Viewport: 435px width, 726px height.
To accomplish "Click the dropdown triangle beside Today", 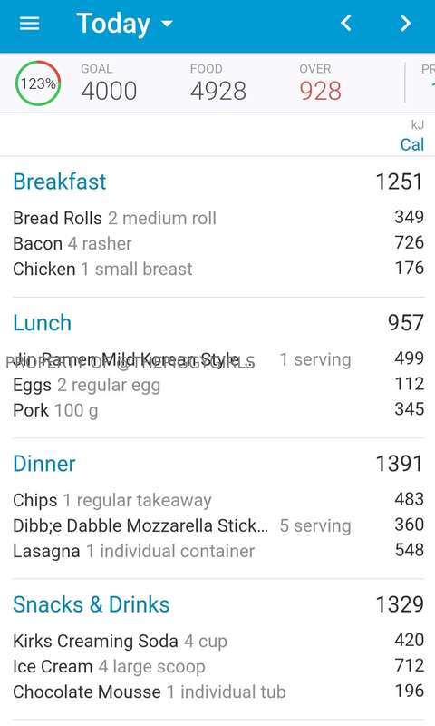I will tap(167, 24).
